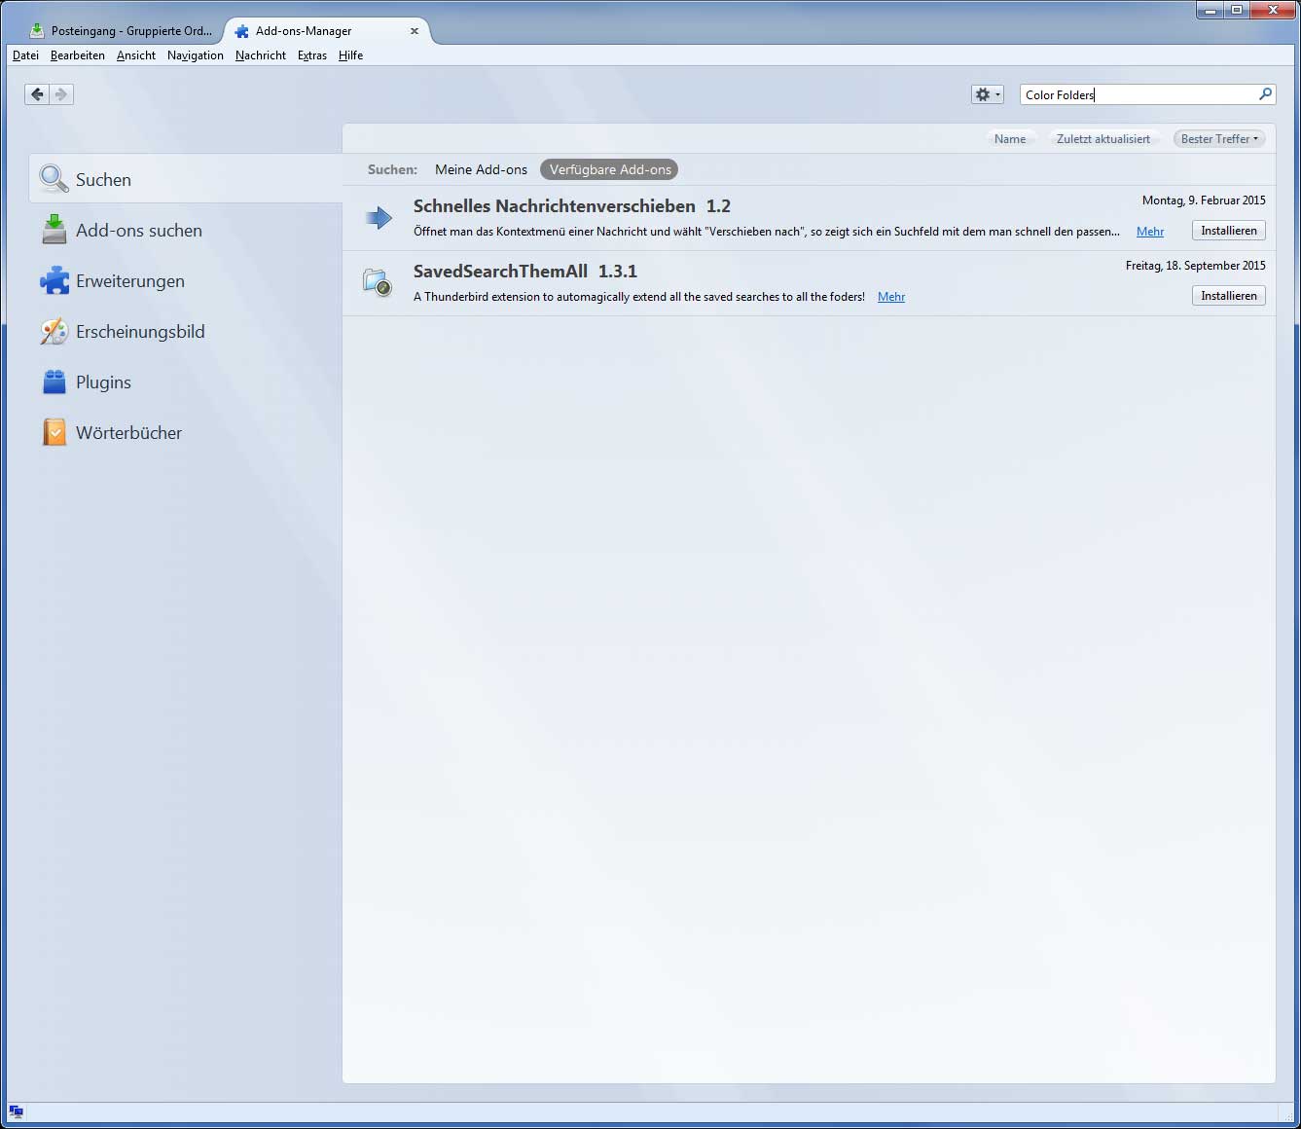Minimize the Thunderbird window
The image size is (1301, 1129).
coord(1211,11)
